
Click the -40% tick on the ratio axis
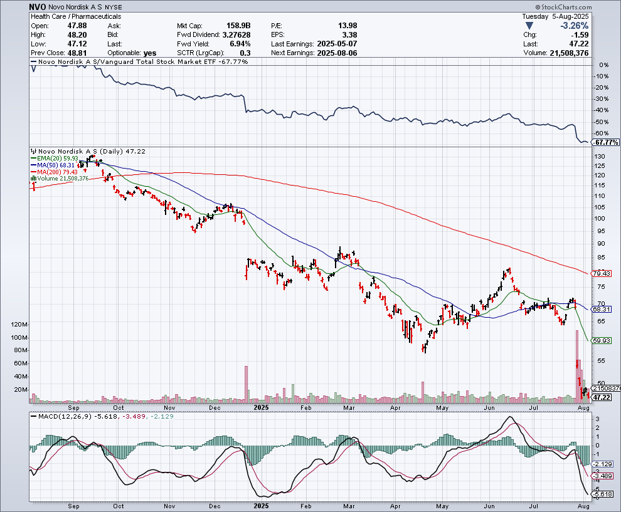(602, 110)
